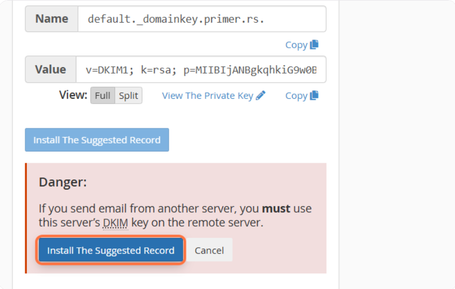This screenshot has height=289, width=455.
Task: Click the copy icon beside the Name field
Action: pyautogui.click(x=314, y=45)
